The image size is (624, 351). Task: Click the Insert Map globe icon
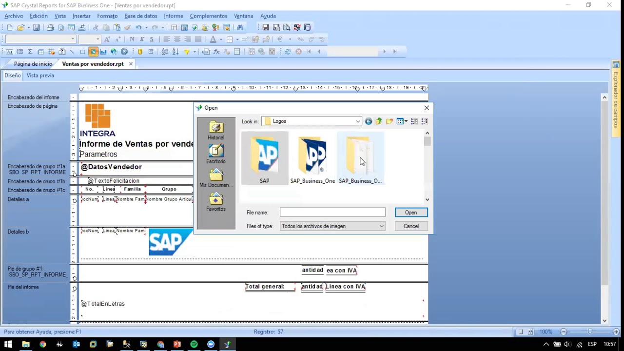[114, 52]
